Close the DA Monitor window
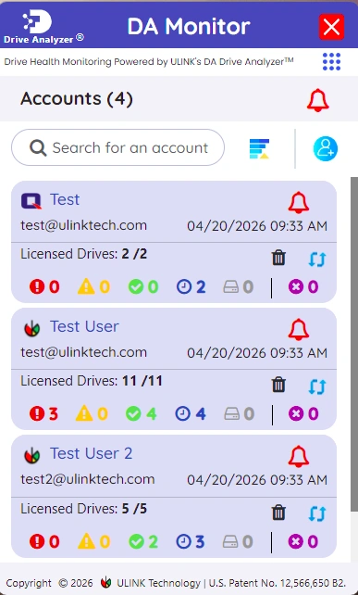Image resolution: width=358 pixels, height=595 pixels. 331,27
